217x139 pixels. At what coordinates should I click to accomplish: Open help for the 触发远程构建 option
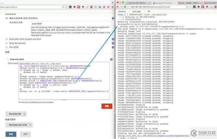click(113, 18)
